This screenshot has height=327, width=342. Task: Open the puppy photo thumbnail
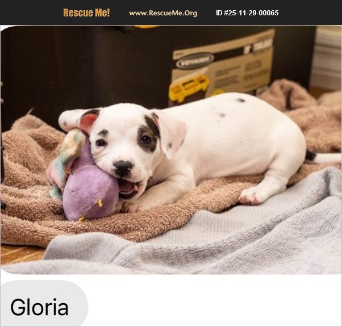[171, 150]
